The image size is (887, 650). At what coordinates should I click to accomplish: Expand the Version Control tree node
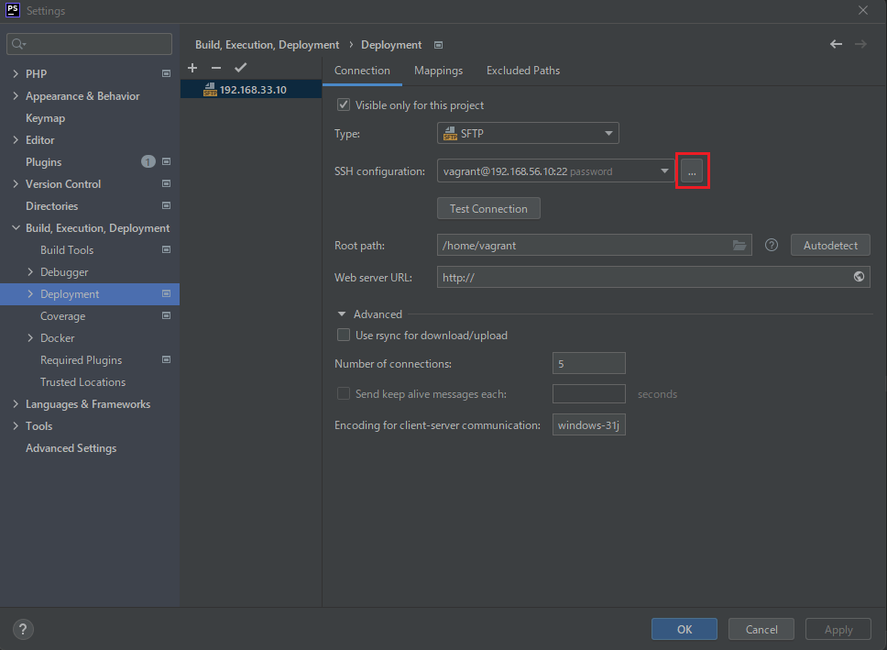16,184
